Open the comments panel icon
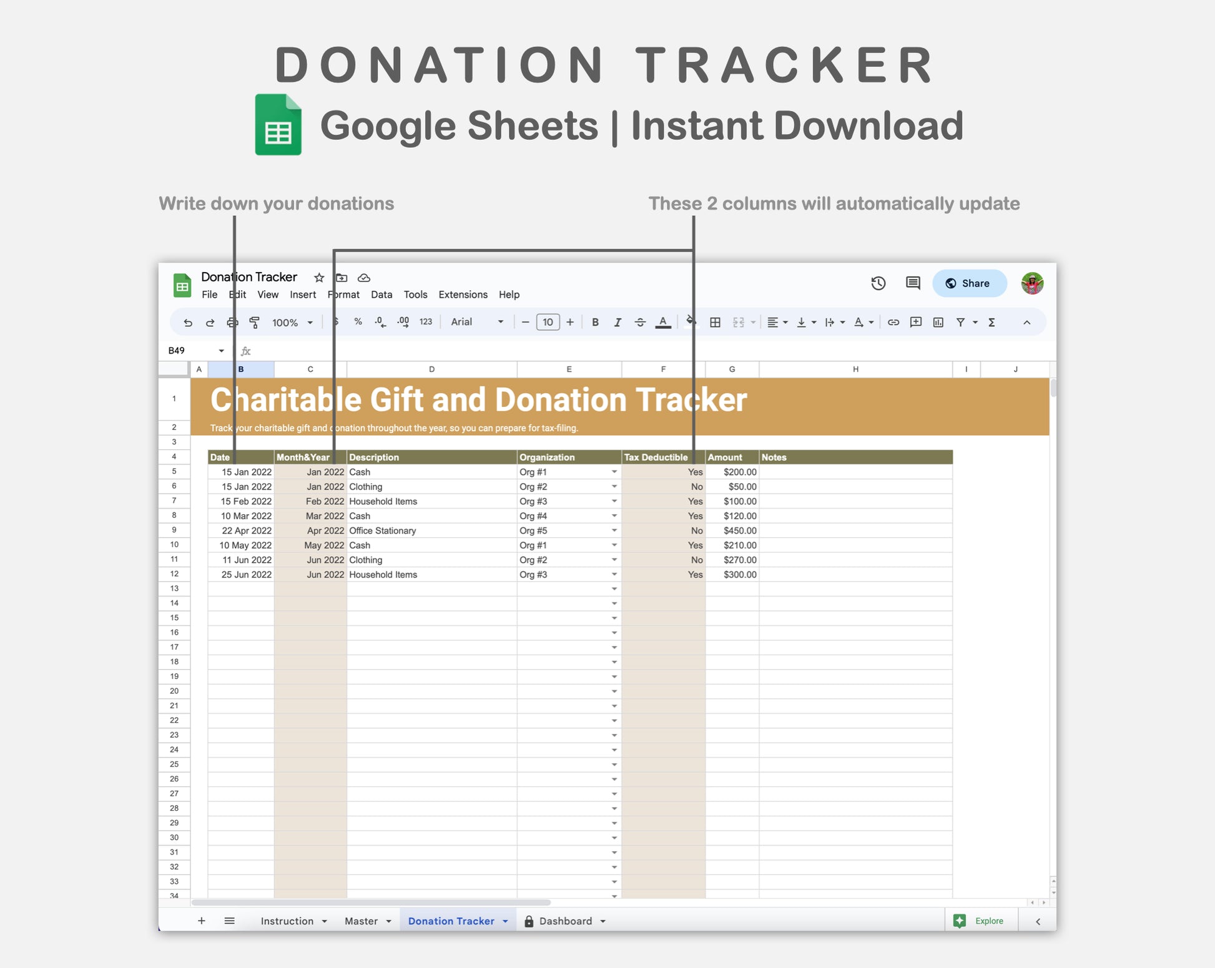This screenshot has width=1215, height=968. point(912,283)
